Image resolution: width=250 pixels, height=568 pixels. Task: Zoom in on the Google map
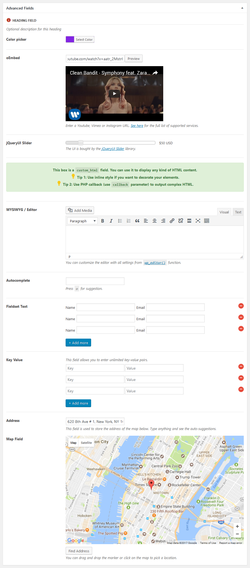tap(237, 527)
